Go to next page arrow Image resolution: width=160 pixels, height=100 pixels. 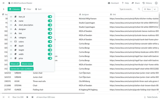click(x=27, y=97)
